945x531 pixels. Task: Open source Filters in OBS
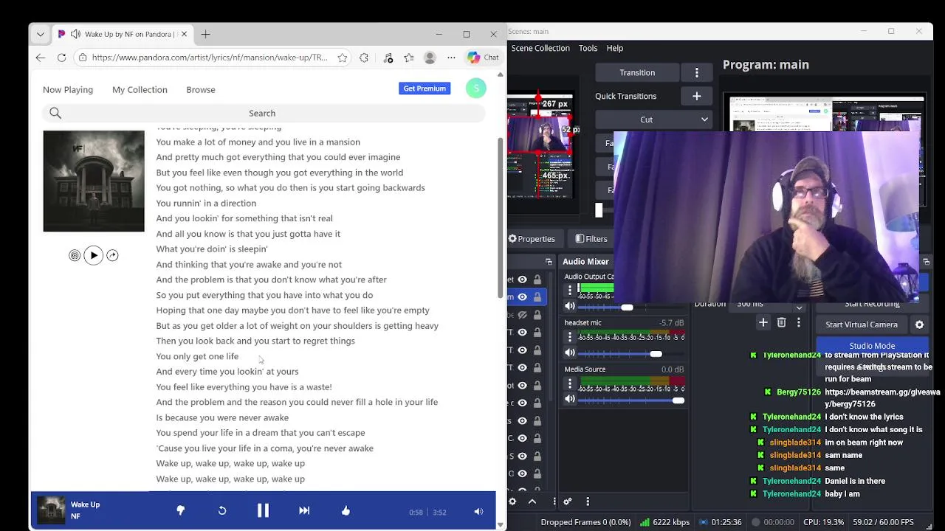click(x=591, y=239)
